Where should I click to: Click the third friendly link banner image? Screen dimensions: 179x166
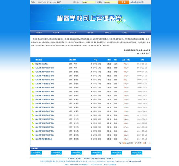(x=76, y=153)
